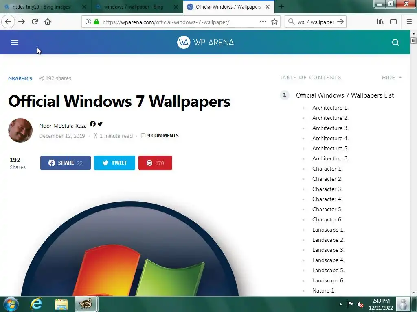Screen dimensions: 417x312
Task: Open Windows Explorer from the taskbar
Action: click(x=61, y=304)
